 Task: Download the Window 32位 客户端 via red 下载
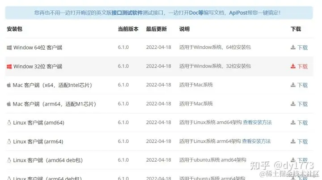pos(302,66)
